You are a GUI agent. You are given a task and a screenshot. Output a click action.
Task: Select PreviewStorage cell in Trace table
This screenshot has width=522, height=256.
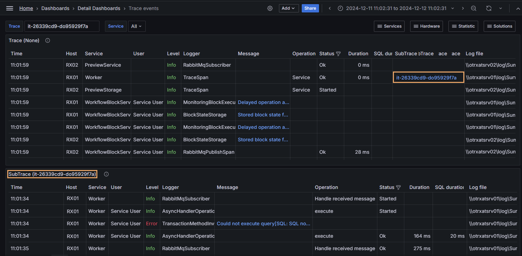coord(107,90)
